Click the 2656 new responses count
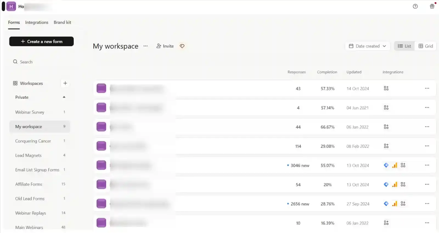Image resolution: width=439 pixels, height=233 pixels. pos(298,204)
